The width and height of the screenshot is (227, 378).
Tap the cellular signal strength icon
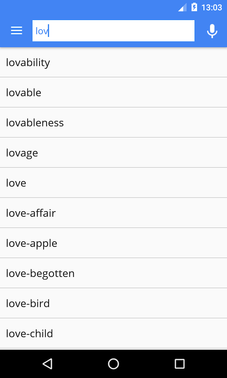click(182, 7)
